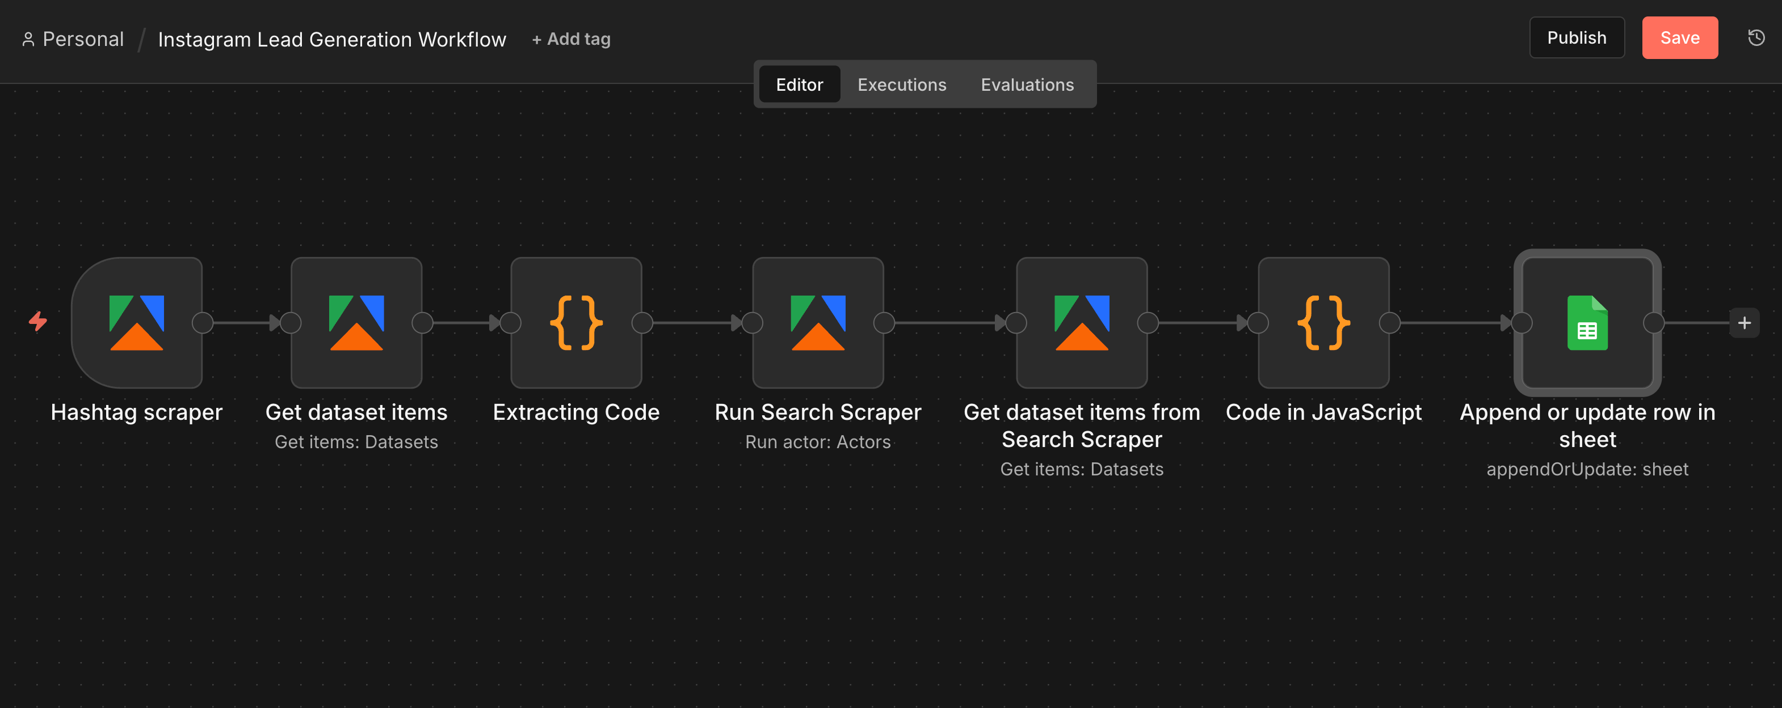Switch to the Executions tab
Image resolution: width=1782 pixels, height=708 pixels.
(x=901, y=85)
